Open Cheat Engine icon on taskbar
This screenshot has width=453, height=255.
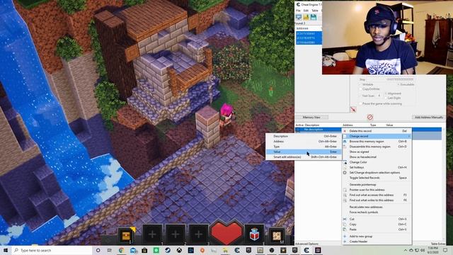tap(306, 250)
